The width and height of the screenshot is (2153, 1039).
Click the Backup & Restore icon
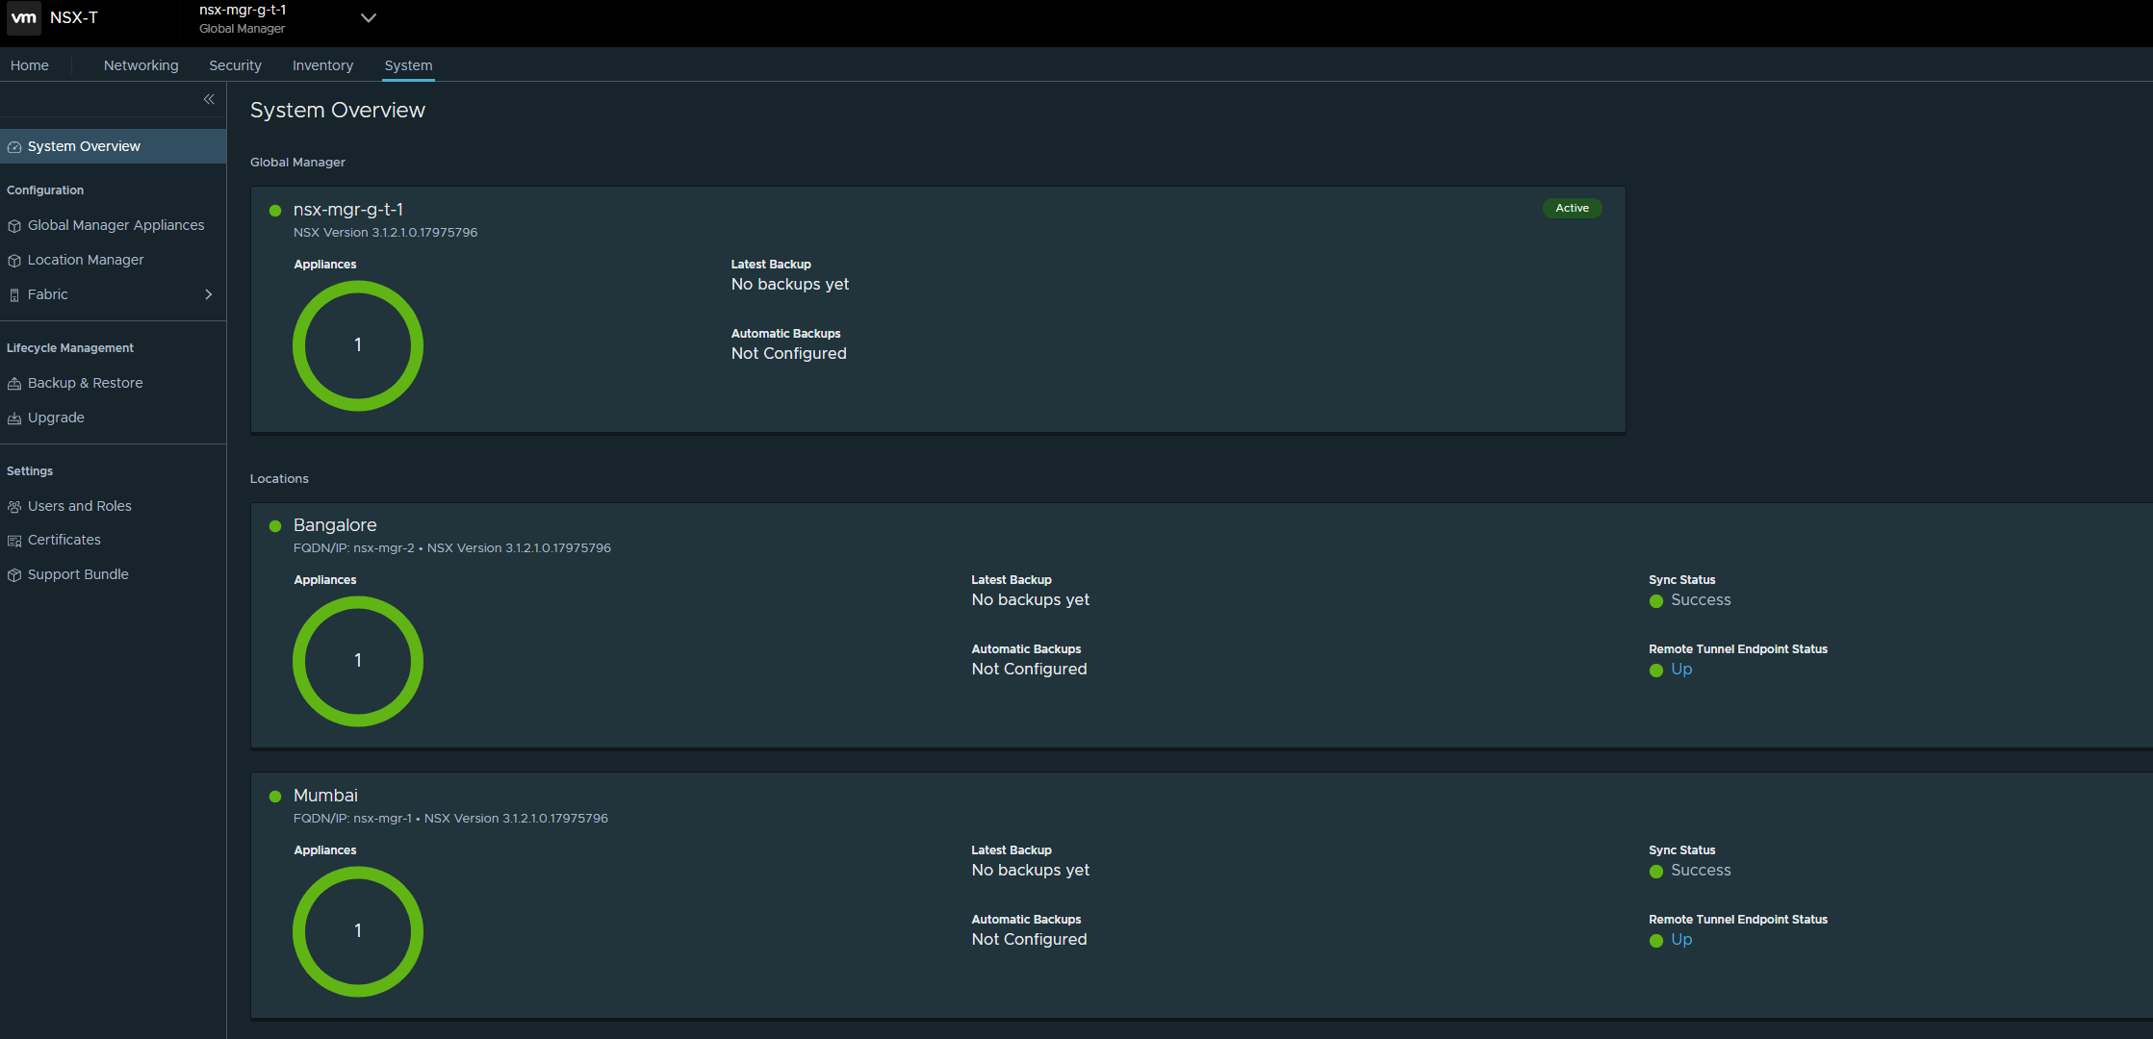(14, 384)
